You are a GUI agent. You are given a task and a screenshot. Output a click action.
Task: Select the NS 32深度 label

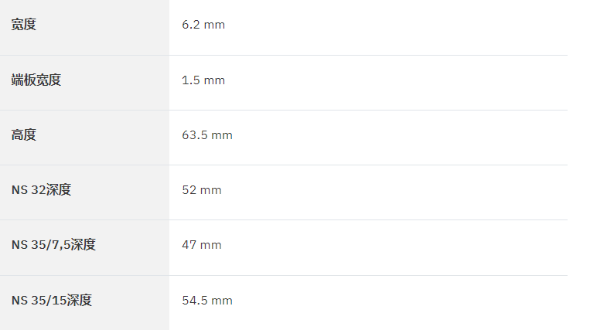(x=41, y=190)
